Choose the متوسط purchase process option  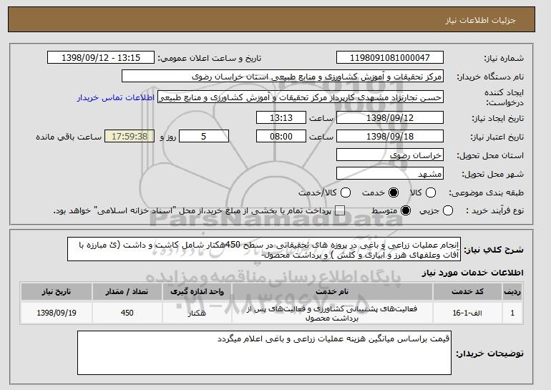click(406, 210)
